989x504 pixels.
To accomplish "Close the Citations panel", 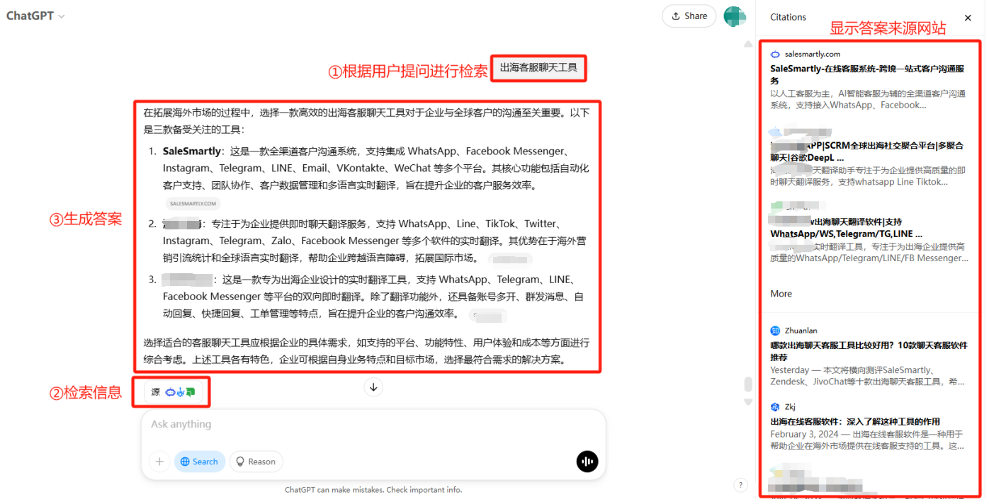I will click(x=968, y=18).
